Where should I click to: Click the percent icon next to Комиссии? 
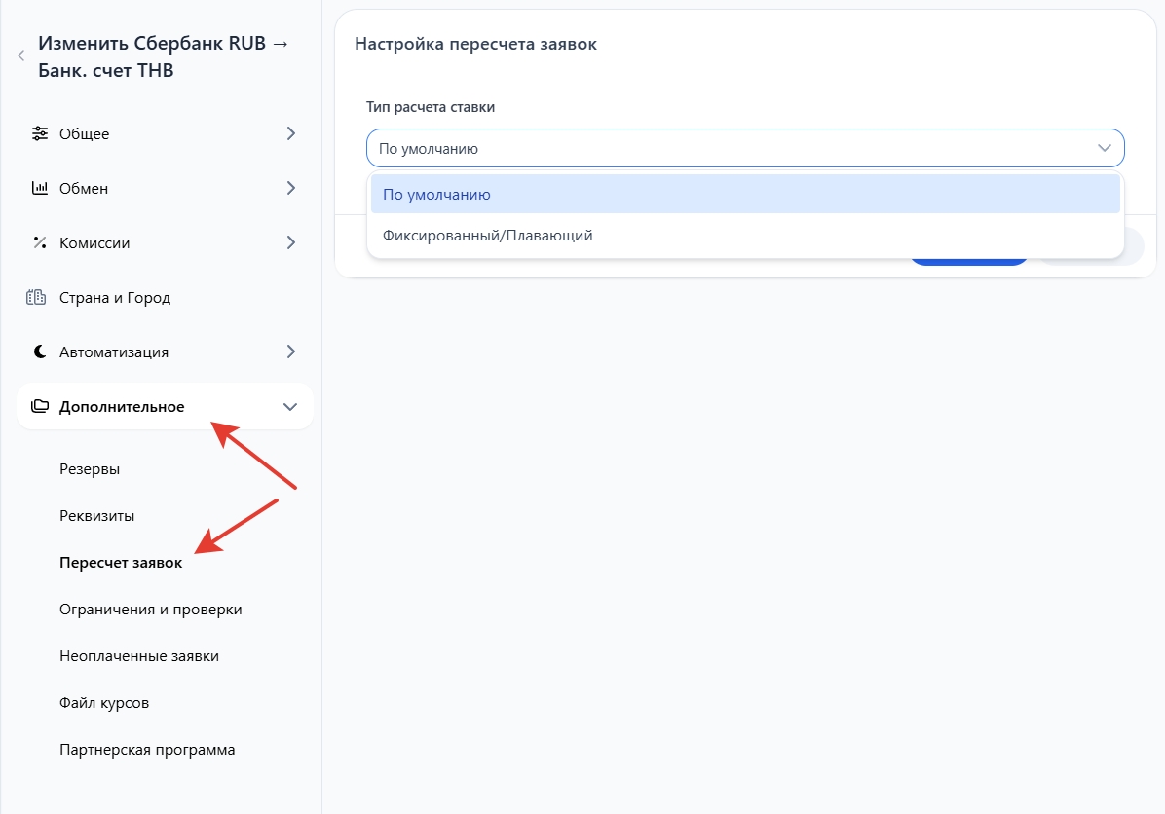click(x=40, y=242)
